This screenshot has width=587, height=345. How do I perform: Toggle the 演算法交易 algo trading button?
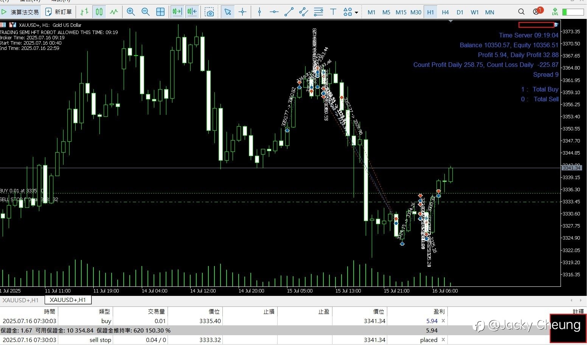tap(20, 12)
